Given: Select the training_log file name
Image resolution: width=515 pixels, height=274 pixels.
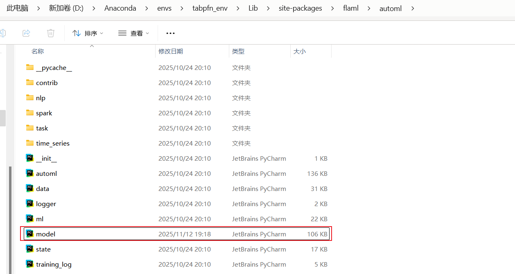Looking at the screenshot, I should pos(54,264).
